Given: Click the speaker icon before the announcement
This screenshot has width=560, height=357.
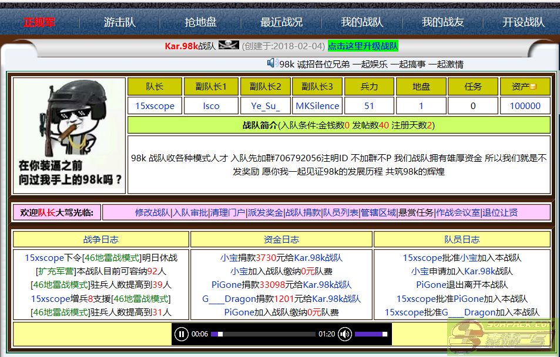Looking at the screenshot, I should 272,63.
